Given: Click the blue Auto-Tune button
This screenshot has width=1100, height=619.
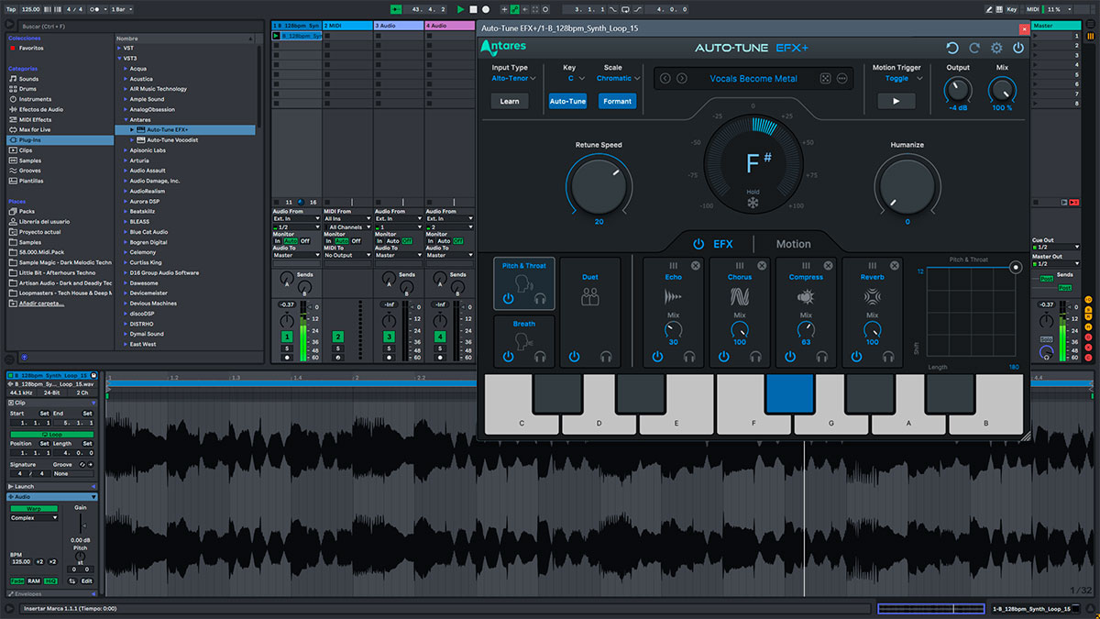Looking at the screenshot, I should 567,102.
